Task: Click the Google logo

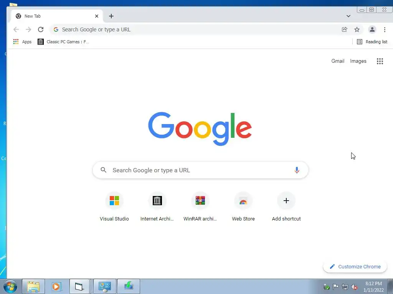Action: point(200,129)
